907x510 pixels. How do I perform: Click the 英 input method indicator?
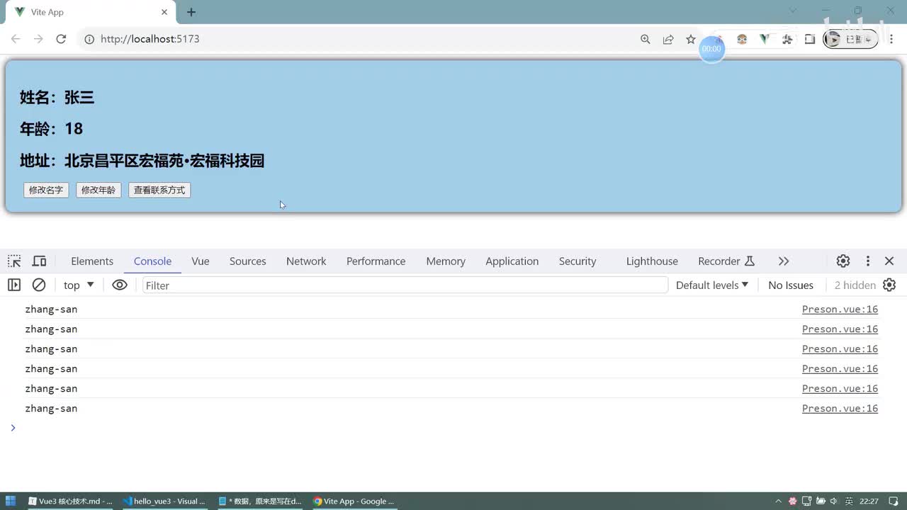click(x=848, y=501)
